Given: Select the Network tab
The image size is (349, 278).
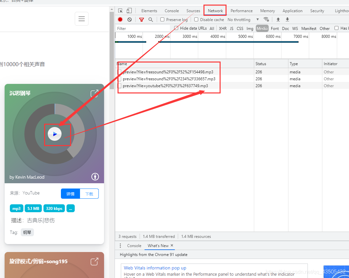Looking at the screenshot, I should 215,11.
